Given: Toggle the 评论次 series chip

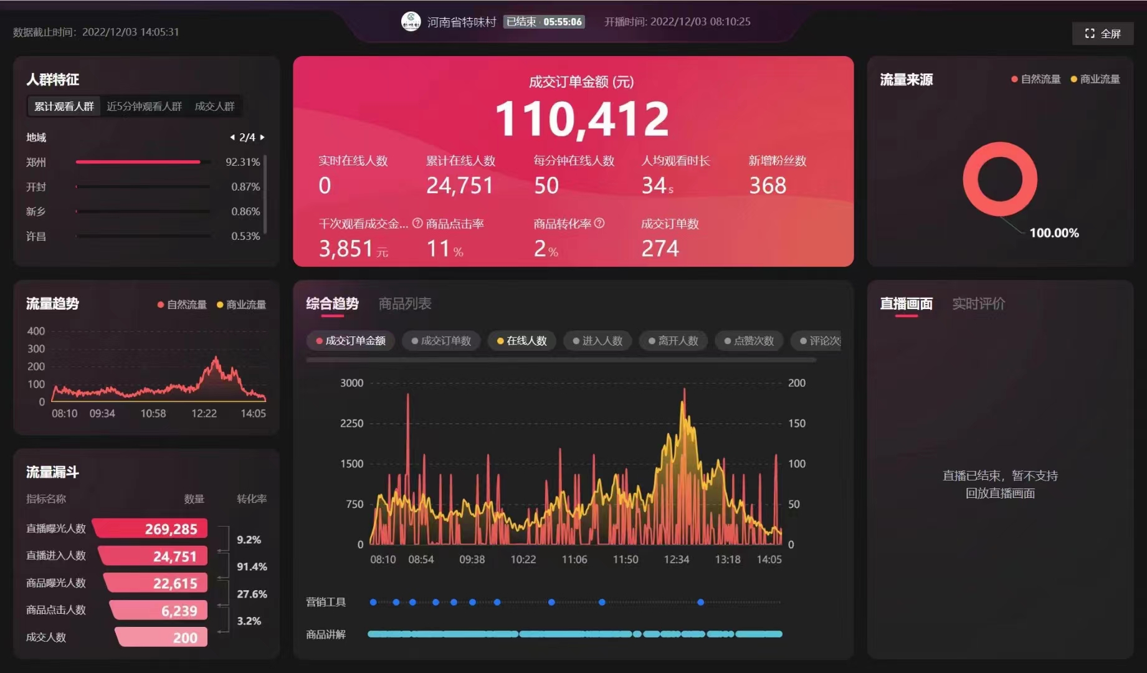Looking at the screenshot, I should pyautogui.click(x=816, y=341).
